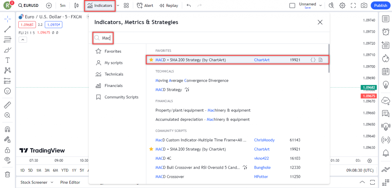The height and width of the screenshot is (188, 392).
Task: Open the flame hotlists panel
Action: coord(385,58)
